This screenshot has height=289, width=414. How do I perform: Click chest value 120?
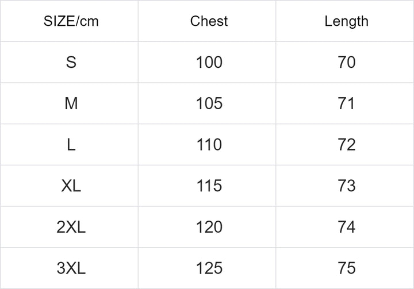(x=209, y=227)
